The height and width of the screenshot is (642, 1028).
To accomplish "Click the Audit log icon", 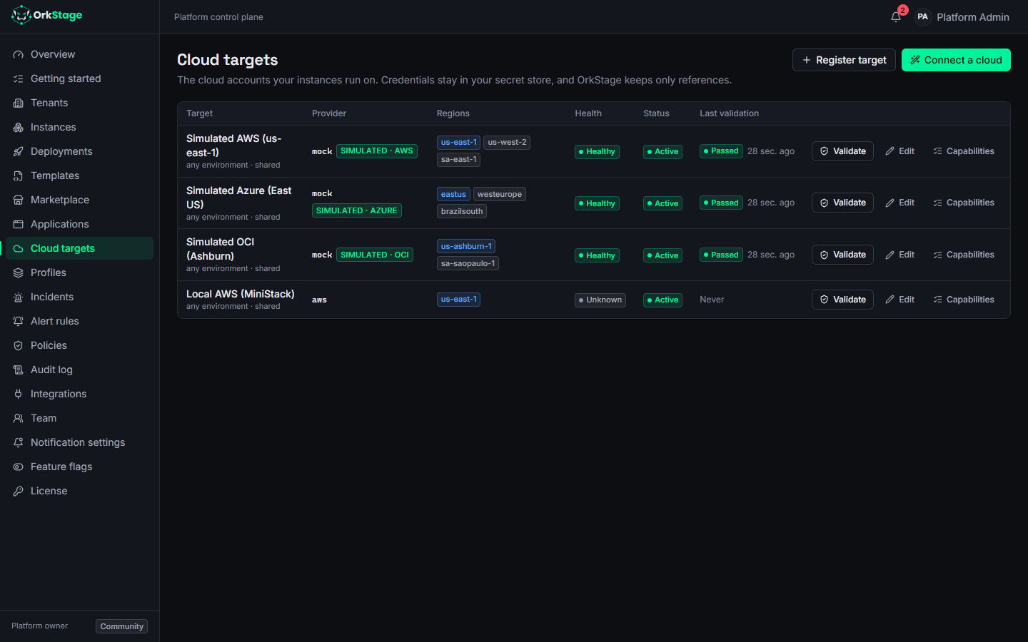I will pos(19,370).
